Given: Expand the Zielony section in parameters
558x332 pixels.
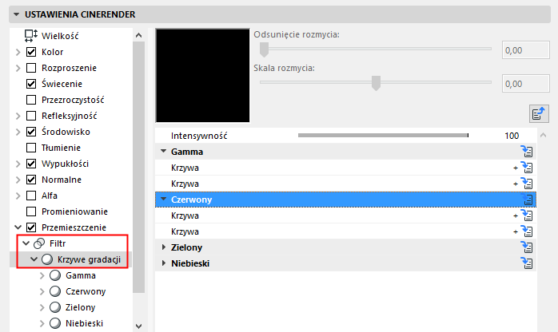Looking at the screenshot, I should click(x=164, y=247).
